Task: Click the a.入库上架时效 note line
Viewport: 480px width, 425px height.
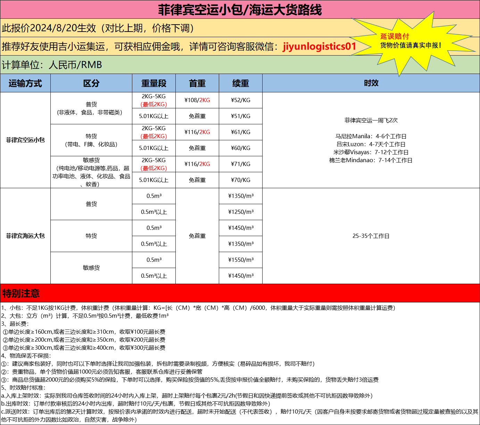Action: point(187,395)
